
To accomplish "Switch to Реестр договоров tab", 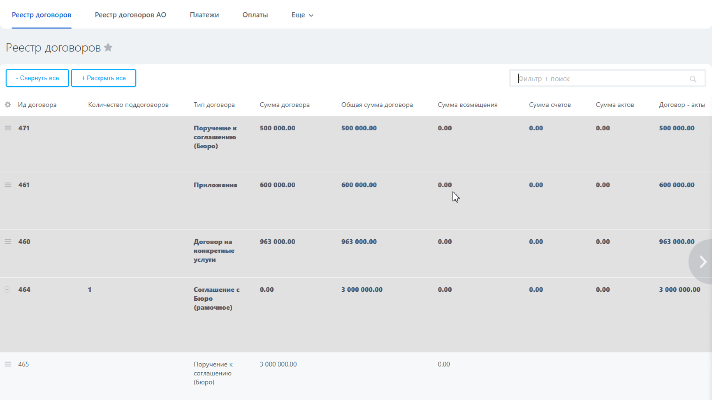I will click(42, 15).
